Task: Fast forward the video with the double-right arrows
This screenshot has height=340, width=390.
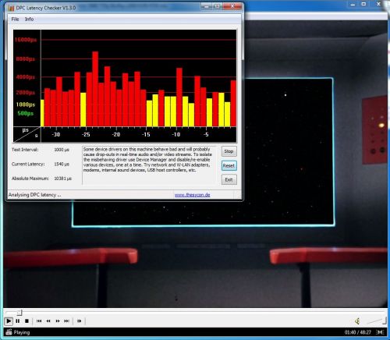Action: point(58,321)
